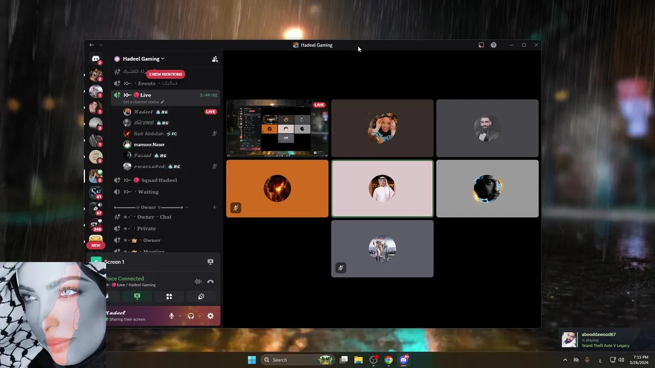Viewport: 655px width, 368px height.
Task: Open the LIVE screen share stream tile
Action: tap(277, 128)
